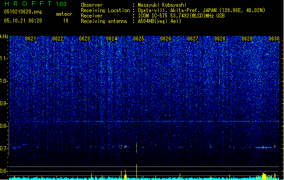
Task: Click the 0.8 kHz frequency axis label
Action: pos(4,126)
